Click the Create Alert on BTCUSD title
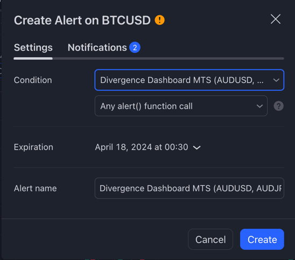This screenshot has height=260, width=295. (x=82, y=20)
